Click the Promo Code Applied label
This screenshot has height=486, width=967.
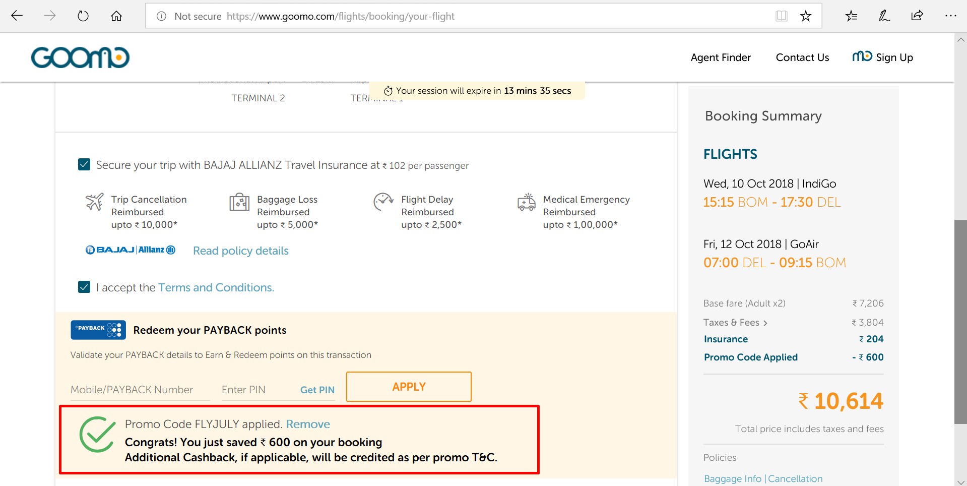click(x=751, y=357)
